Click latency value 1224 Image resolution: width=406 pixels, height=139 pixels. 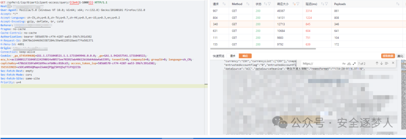[309, 18]
